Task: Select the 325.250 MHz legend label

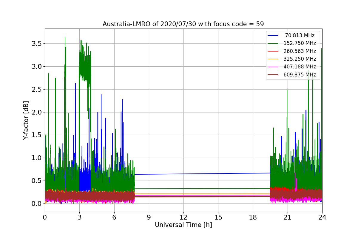Action: click(300, 59)
